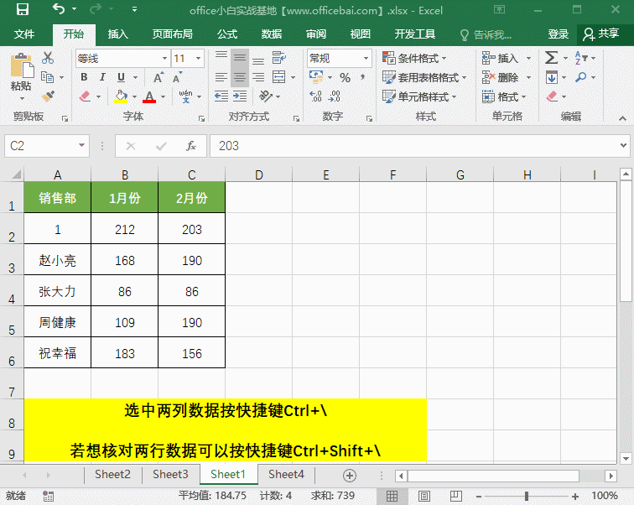Toggle align text left

point(221,77)
